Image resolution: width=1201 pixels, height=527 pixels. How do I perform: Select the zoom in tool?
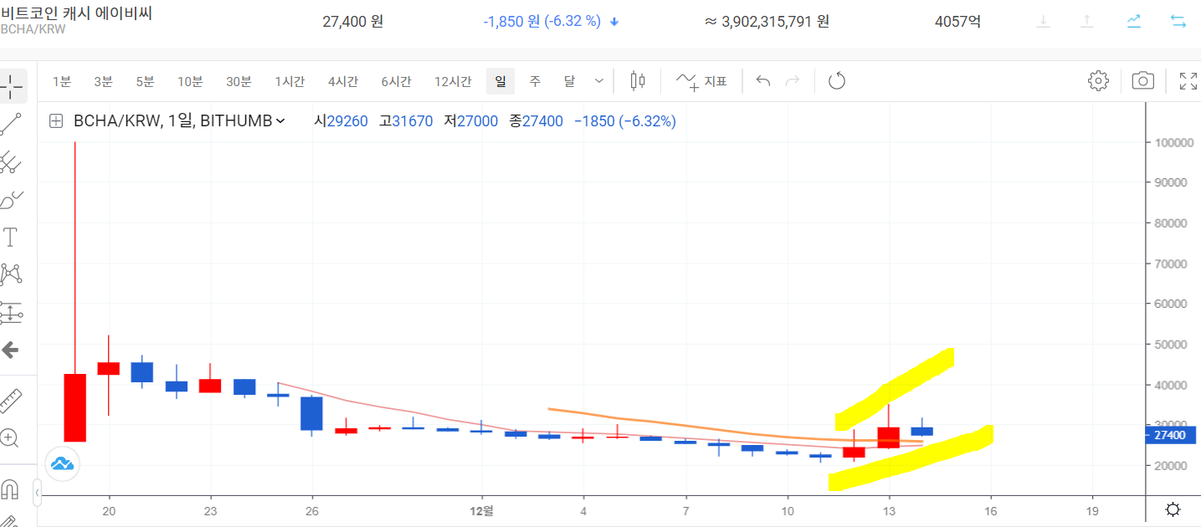tap(12, 437)
